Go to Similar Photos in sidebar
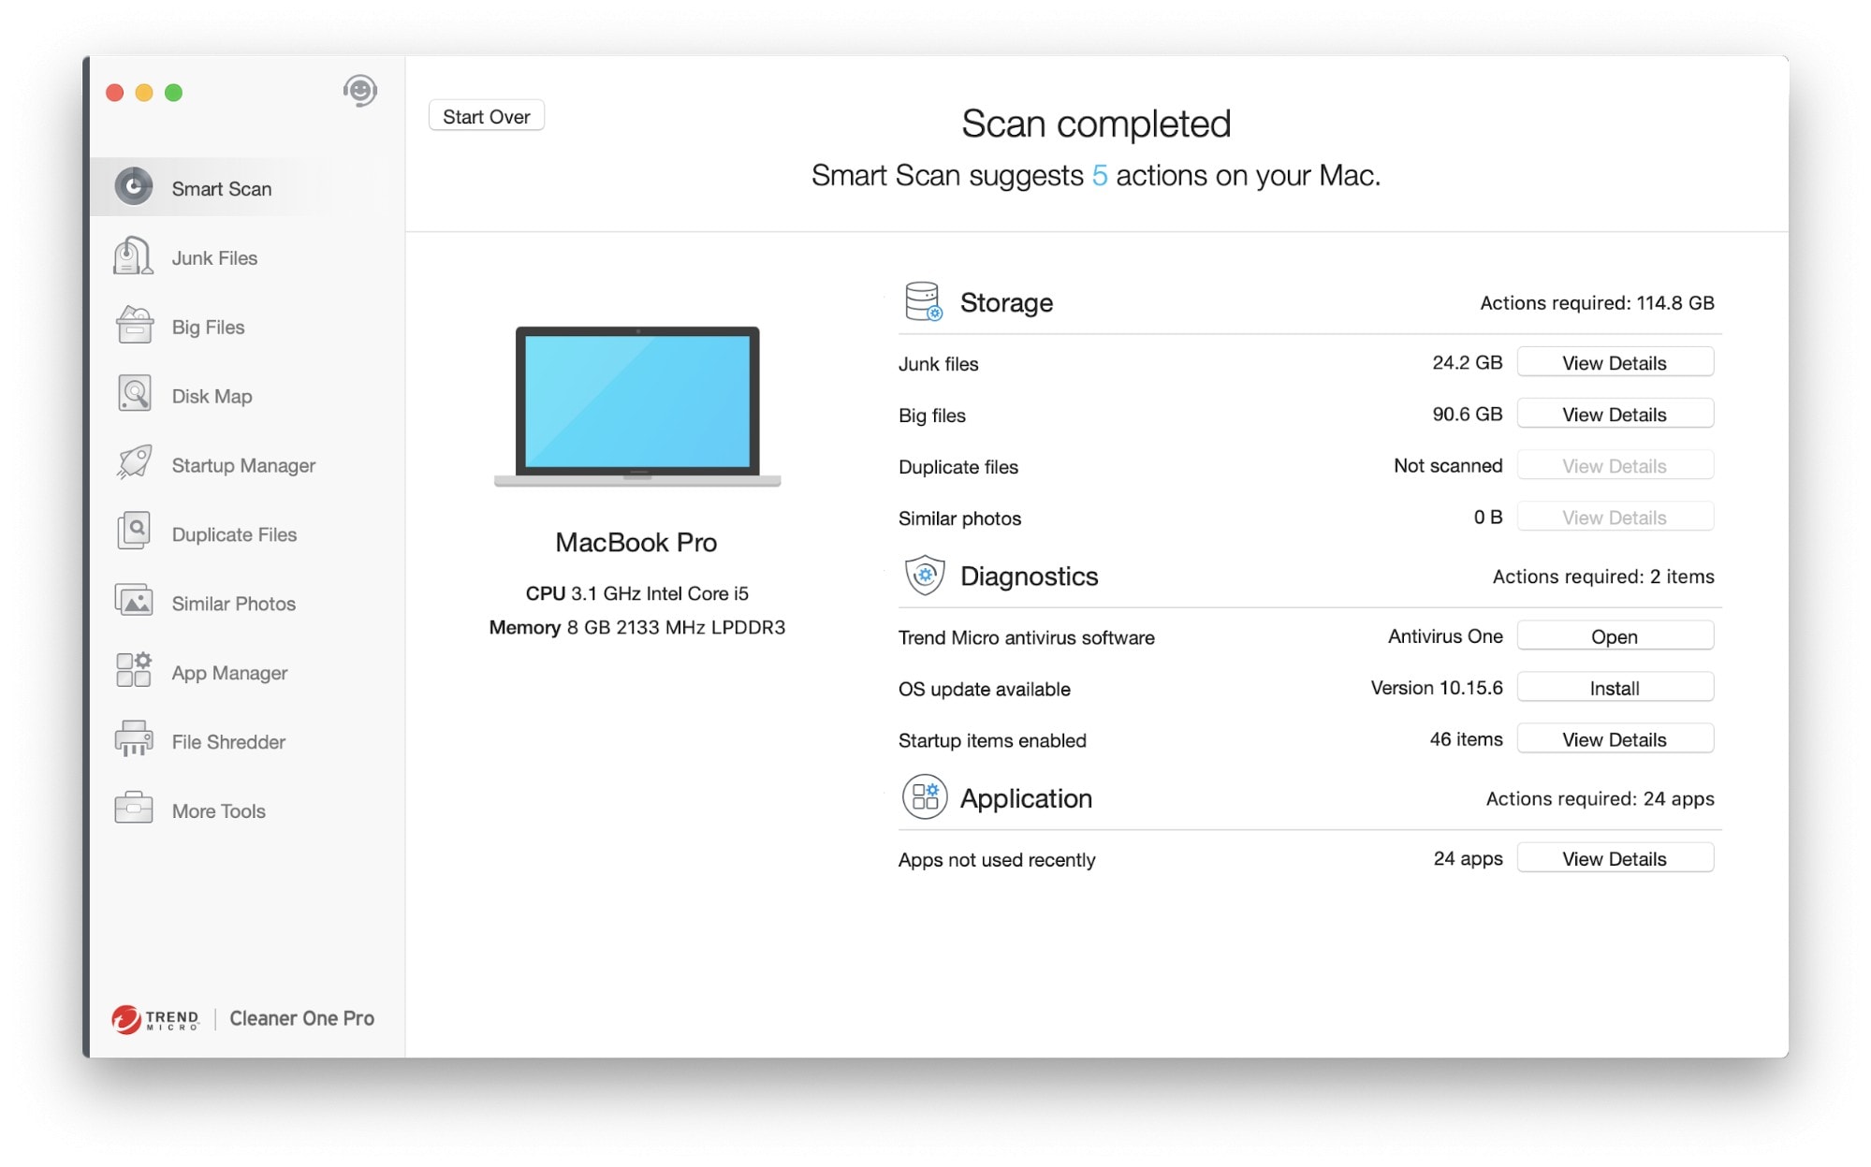Image resolution: width=1871 pixels, height=1167 pixels. [x=233, y=604]
